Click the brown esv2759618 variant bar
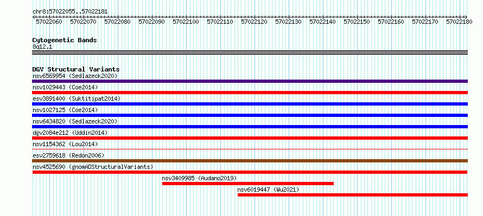 point(250,161)
